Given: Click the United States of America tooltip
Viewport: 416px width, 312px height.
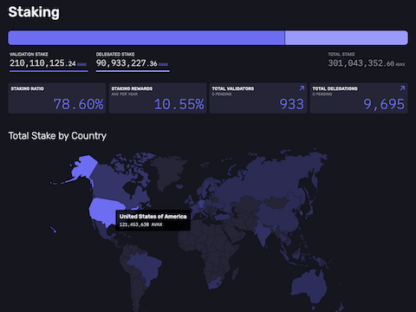Looking at the screenshot, I should click(x=153, y=220).
